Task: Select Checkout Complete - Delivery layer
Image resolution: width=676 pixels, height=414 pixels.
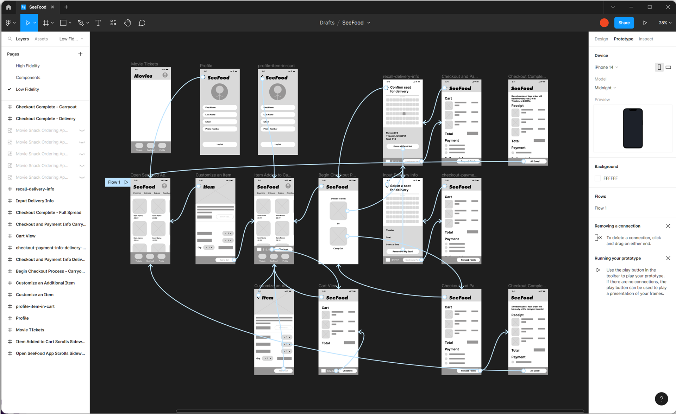Action: click(46, 119)
